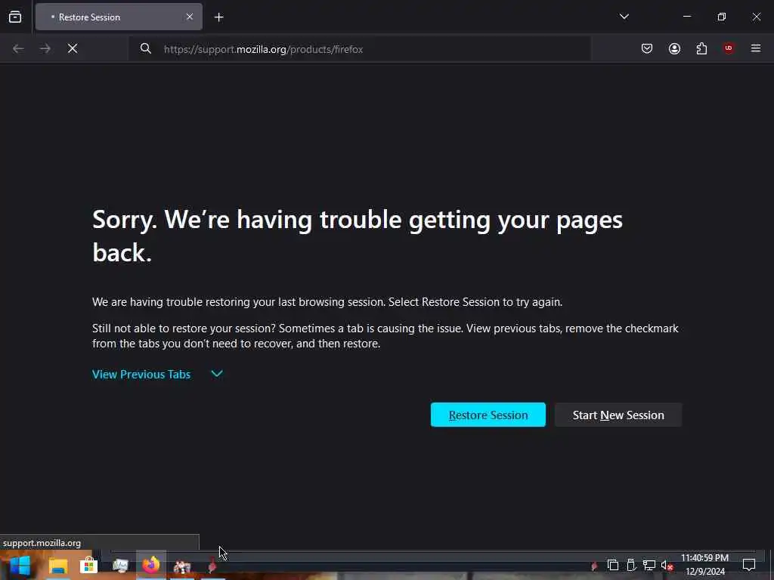Screen dimensions: 774x580
Task: Switch to Firefox in the taskbar
Action: (151, 565)
